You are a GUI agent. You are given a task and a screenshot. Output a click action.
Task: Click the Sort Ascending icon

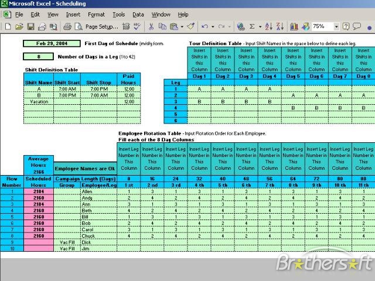point(269,26)
